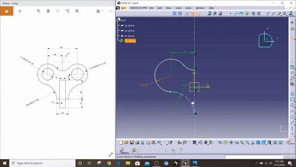Create a New document in CATIA
Viewport: 296px width, 167px height.
(121, 142)
